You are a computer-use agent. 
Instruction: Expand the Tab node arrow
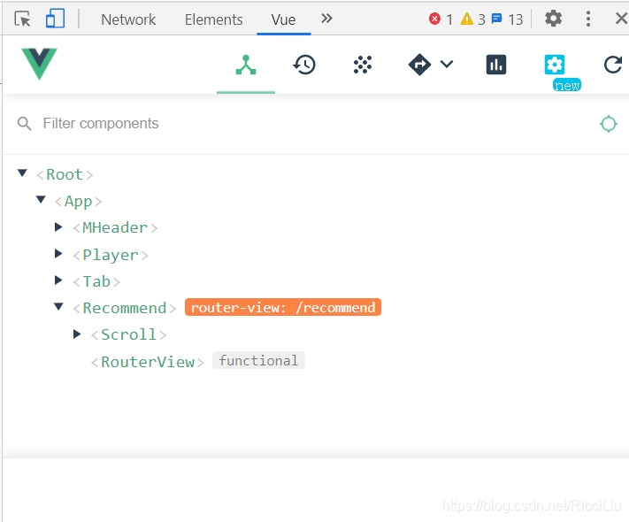[x=58, y=280]
